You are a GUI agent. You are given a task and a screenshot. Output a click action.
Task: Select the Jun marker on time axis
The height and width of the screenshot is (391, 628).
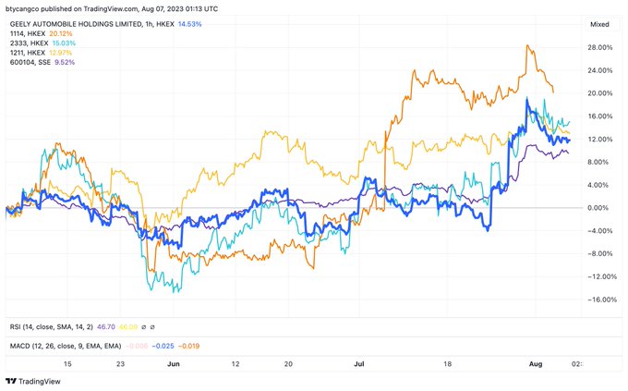point(173,365)
